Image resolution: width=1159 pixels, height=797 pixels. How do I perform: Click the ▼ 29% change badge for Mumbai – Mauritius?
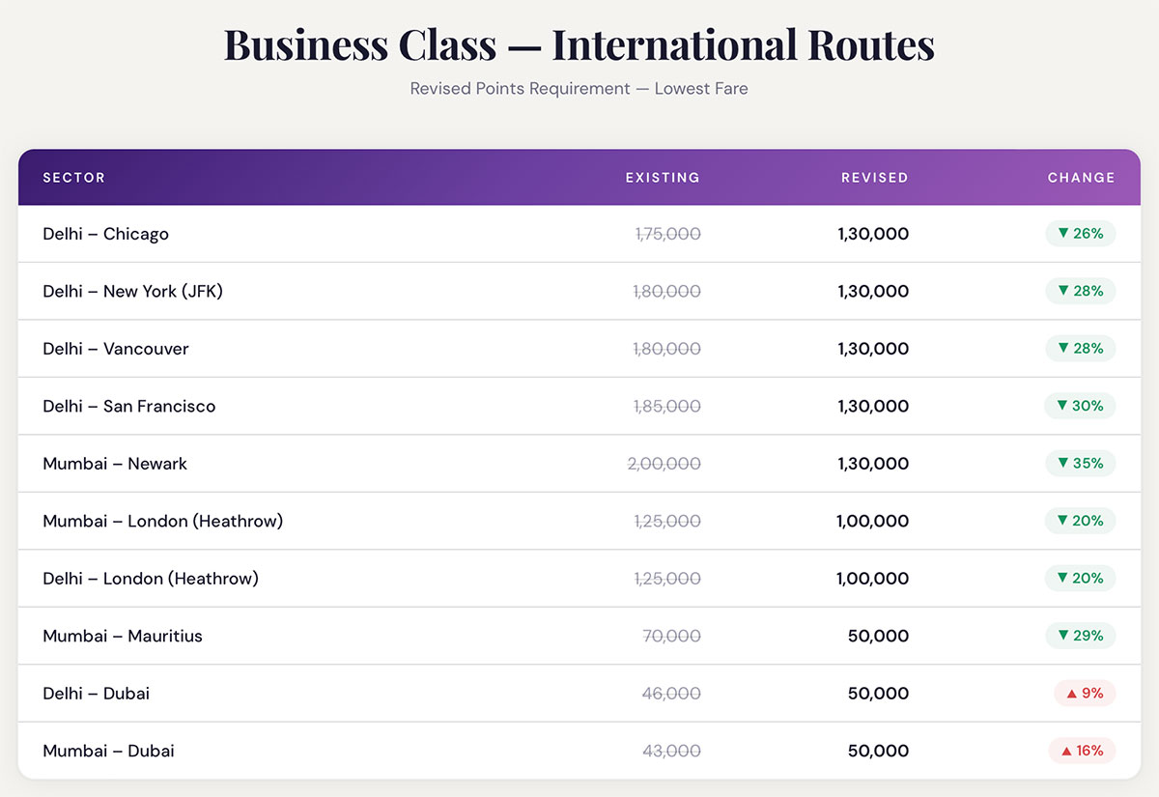1080,636
